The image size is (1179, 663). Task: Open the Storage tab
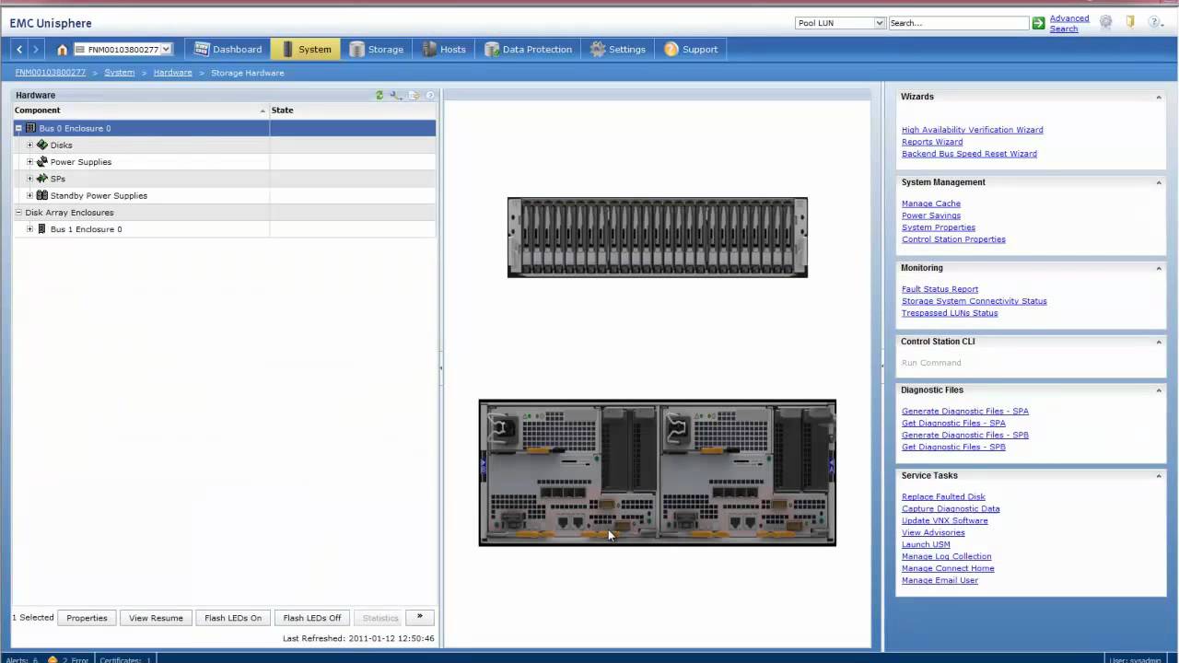376,49
